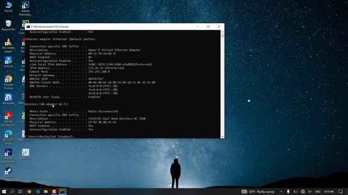
Task: Open Adobe Acrobat DC shortcut
Action: (x=8, y=119)
